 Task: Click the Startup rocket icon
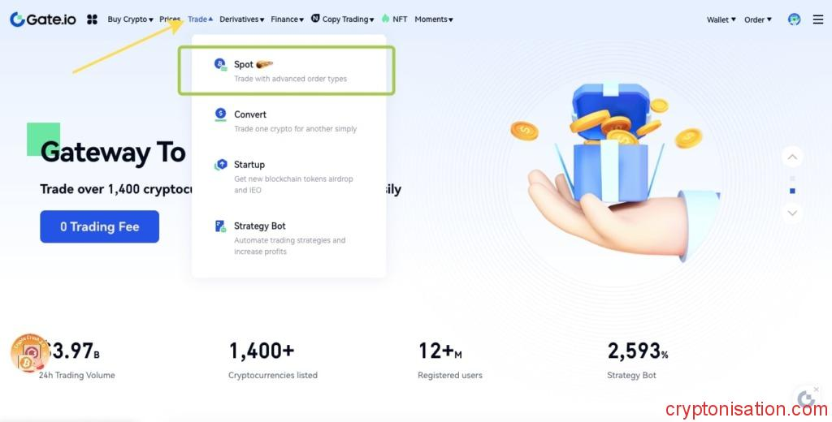coord(220,165)
